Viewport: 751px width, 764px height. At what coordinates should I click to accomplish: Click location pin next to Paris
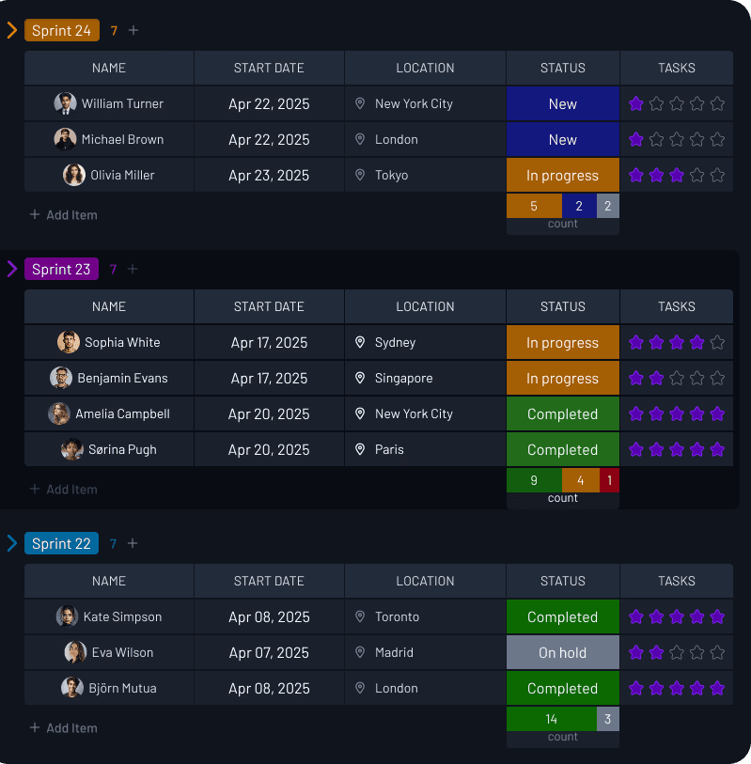(x=360, y=449)
